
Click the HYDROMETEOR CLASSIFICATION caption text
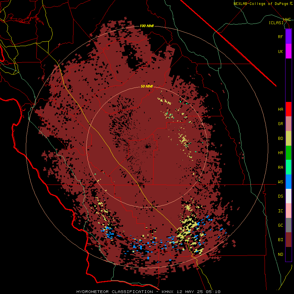pos(115,292)
